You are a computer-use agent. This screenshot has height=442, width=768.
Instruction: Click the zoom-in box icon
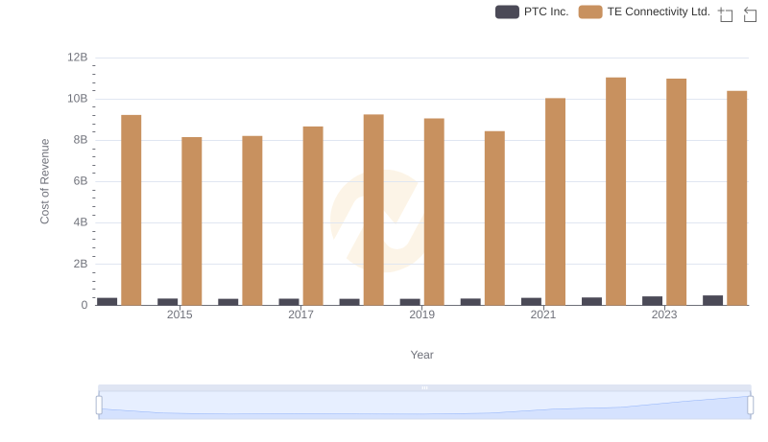726,14
